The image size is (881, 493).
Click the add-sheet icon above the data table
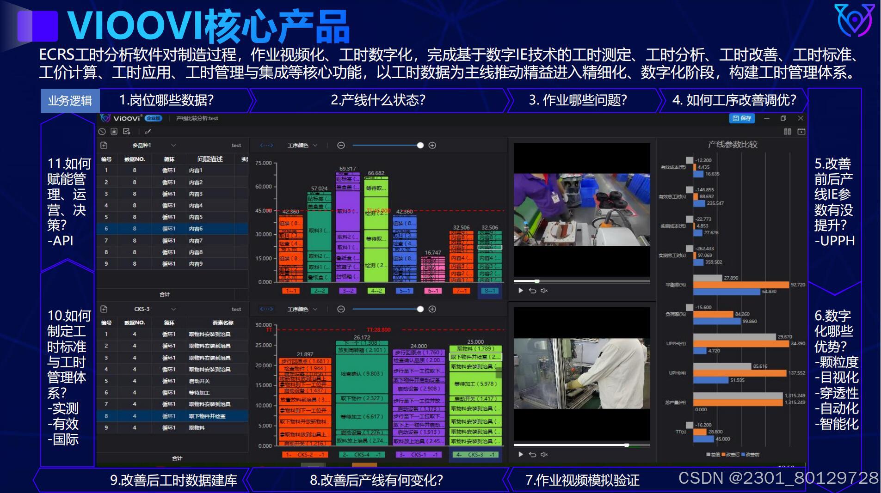[x=104, y=145]
